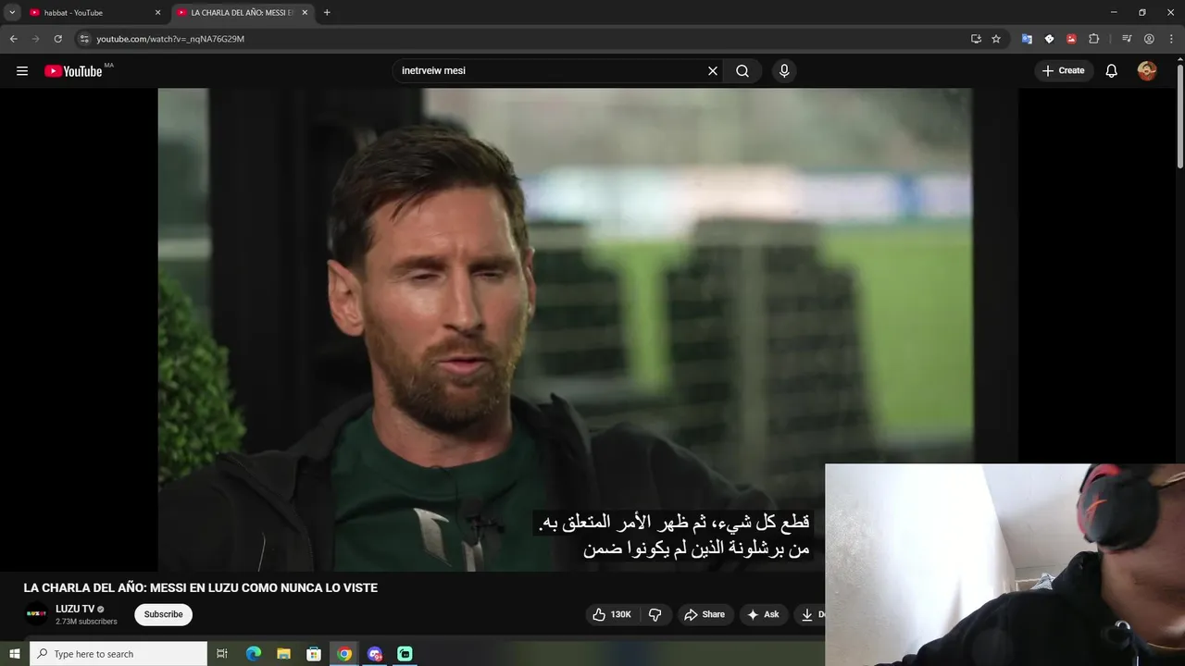
Task: Open File Explorer from the taskbar
Action: pos(284,654)
